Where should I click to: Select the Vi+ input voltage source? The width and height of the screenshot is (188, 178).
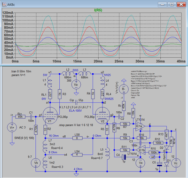pyautogui.click(x=12, y=127)
